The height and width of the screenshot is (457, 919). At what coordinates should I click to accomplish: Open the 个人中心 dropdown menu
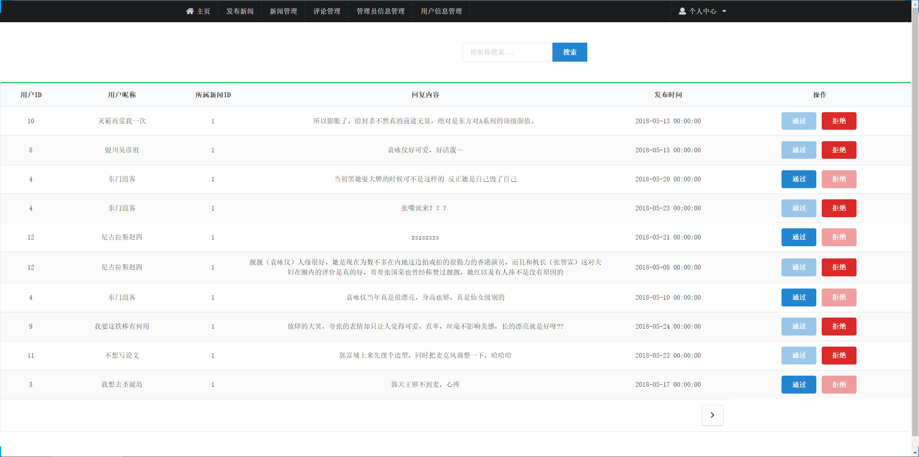tap(702, 11)
